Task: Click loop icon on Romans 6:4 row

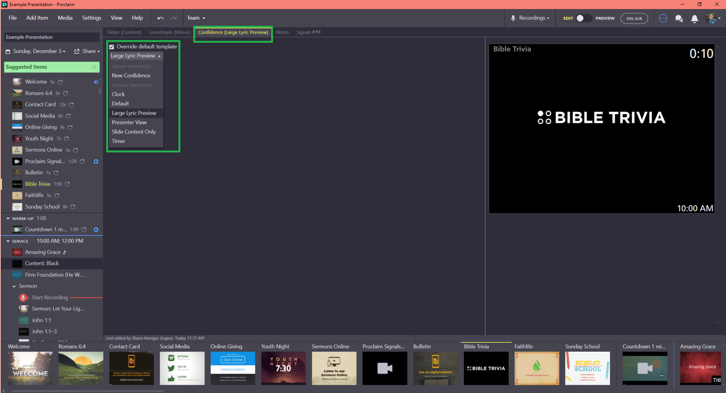Action: (x=65, y=93)
